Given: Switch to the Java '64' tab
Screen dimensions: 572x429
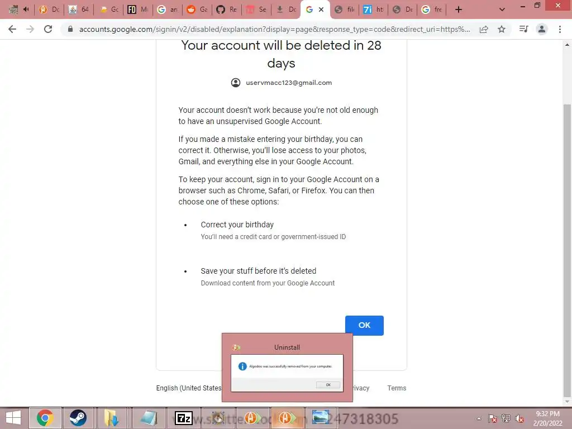Looking at the screenshot, I should pos(79,9).
